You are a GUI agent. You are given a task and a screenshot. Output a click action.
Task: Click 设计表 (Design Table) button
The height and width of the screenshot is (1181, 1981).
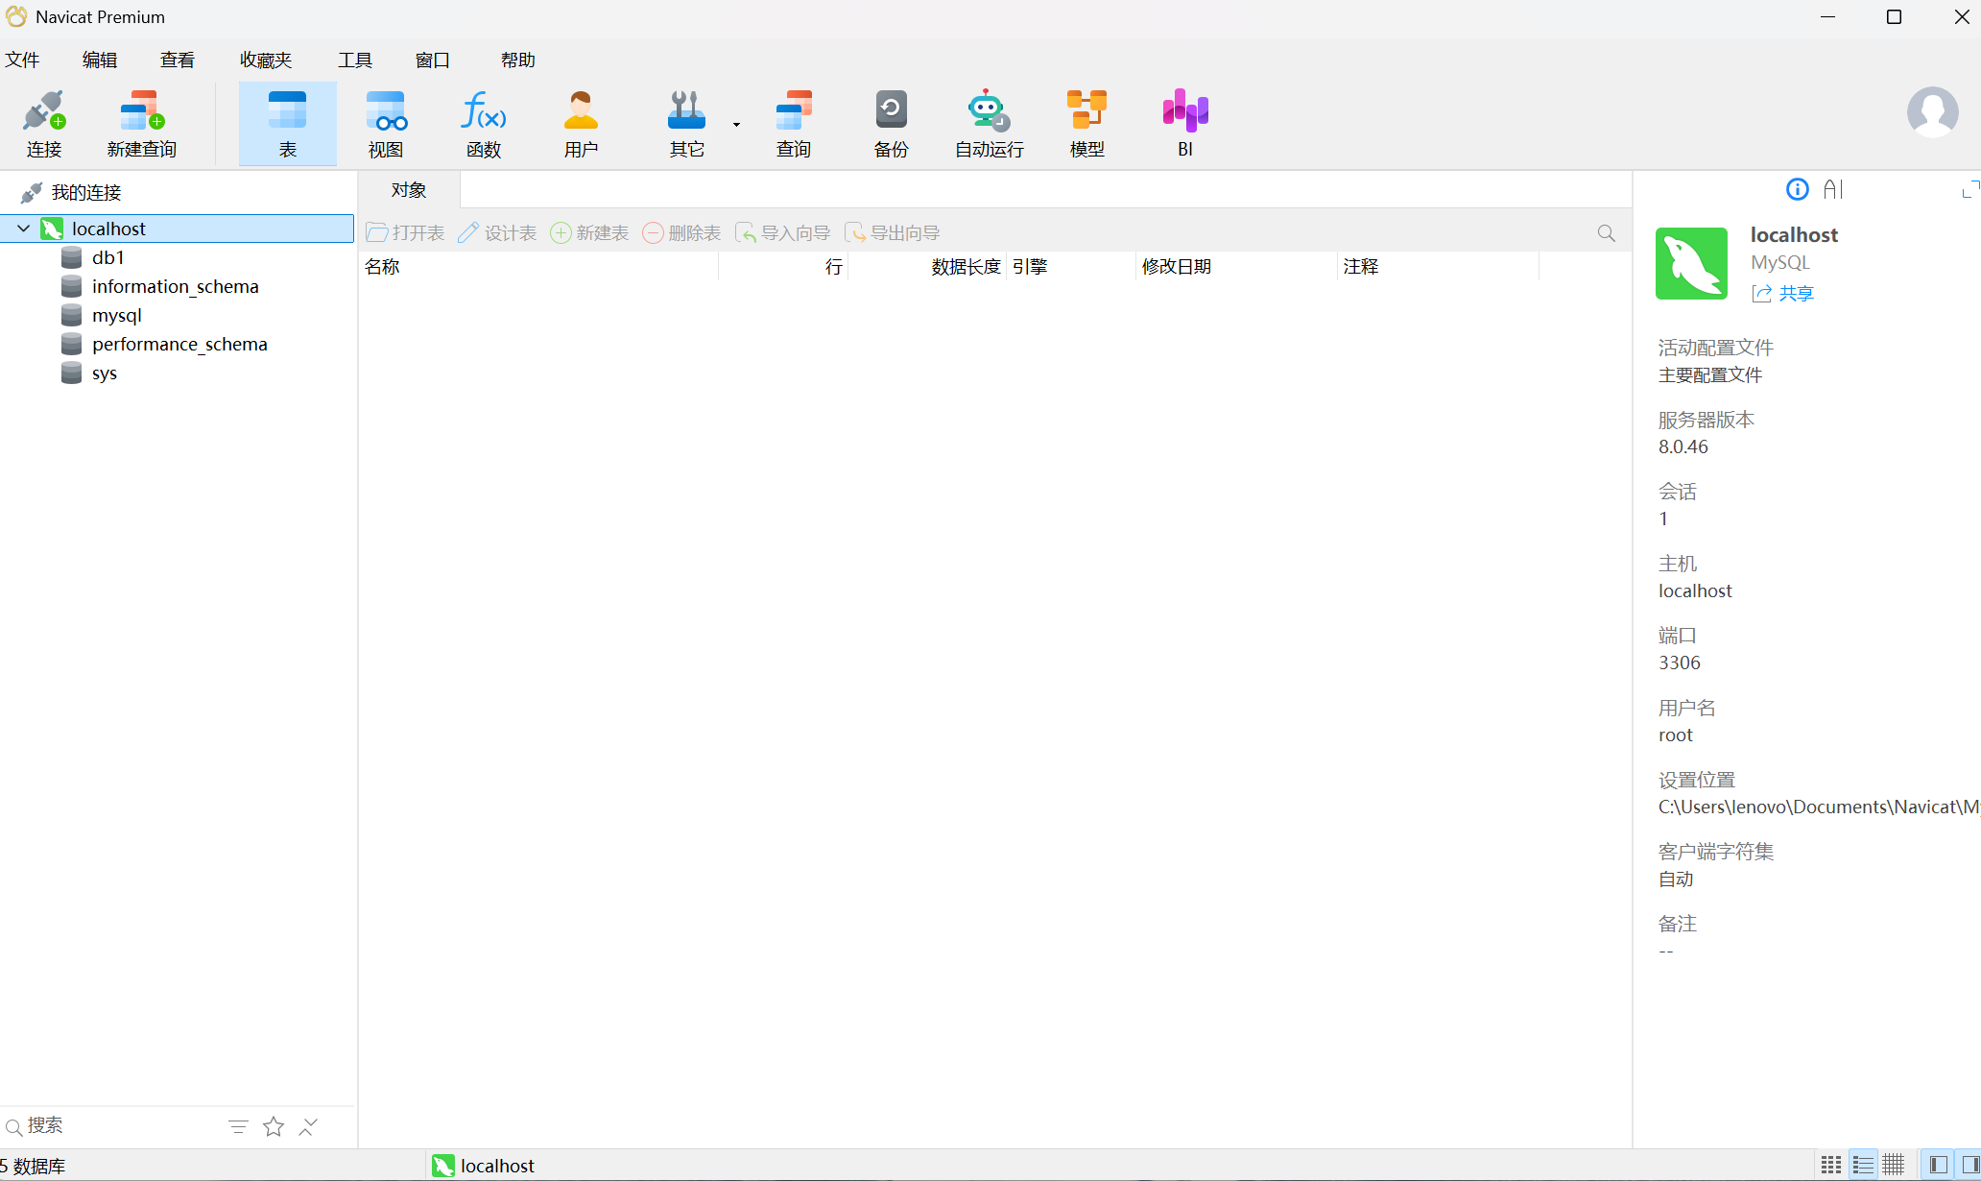point(497,232)
